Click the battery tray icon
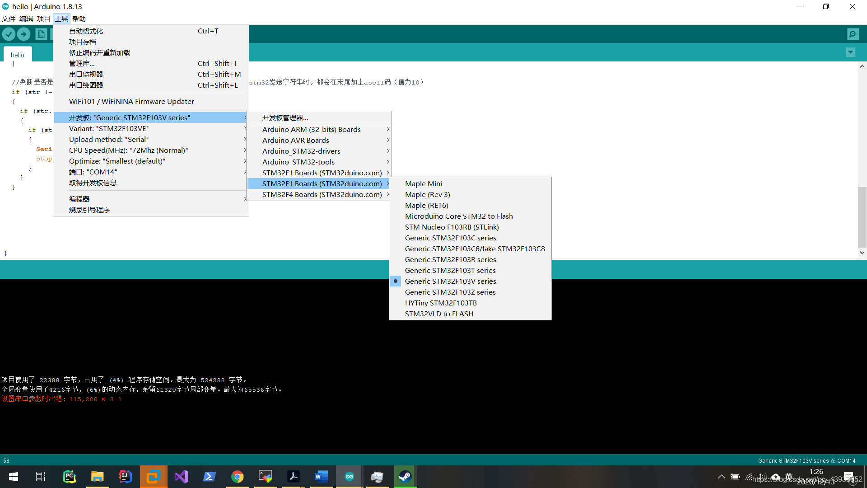 pos(735,476)
